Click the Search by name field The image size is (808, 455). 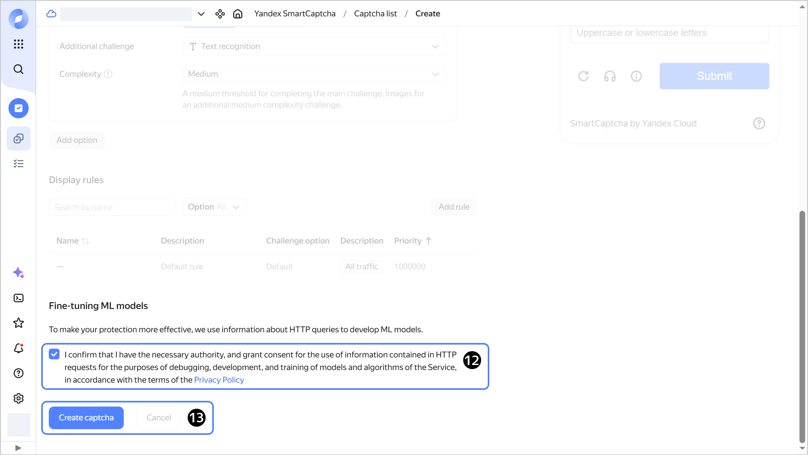pyautogui.click(x=111, y=207)
